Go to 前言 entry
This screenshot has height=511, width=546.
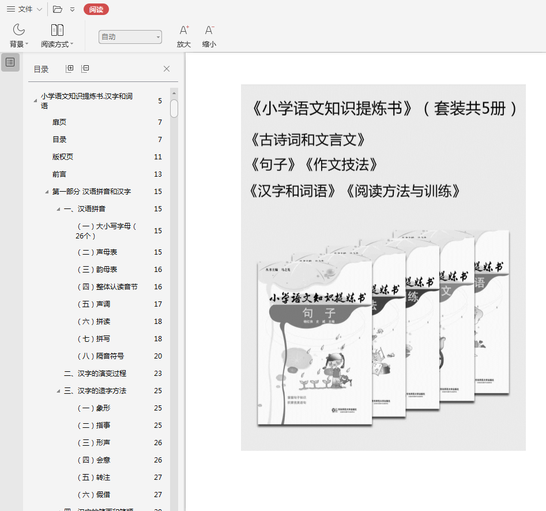tap(59, 174)
